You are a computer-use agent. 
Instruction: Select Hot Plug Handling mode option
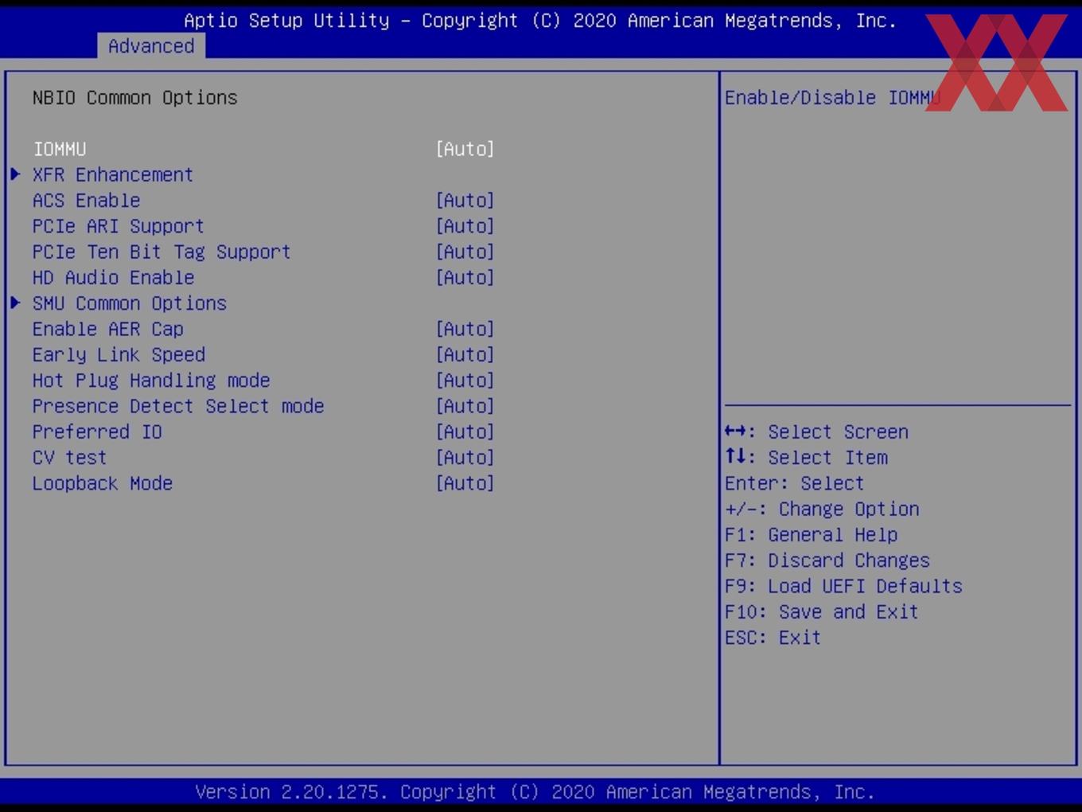(151, 381)
